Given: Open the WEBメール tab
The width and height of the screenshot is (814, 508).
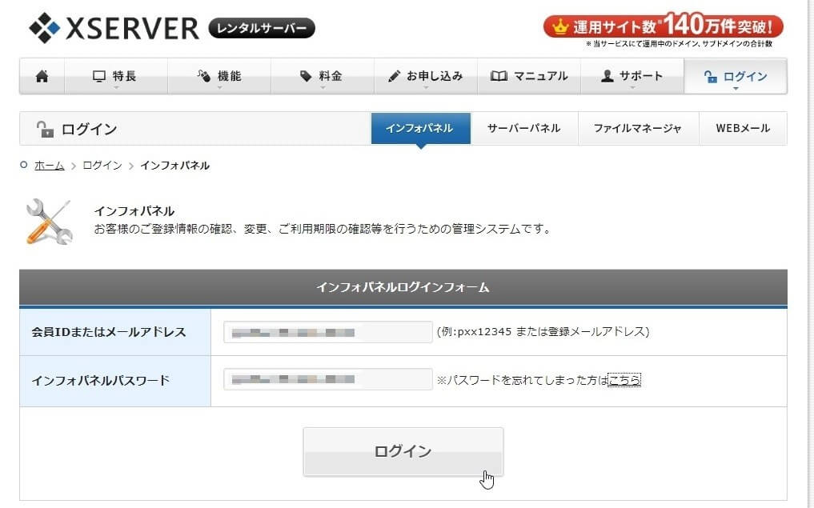Looking at the screenshot, I should pyautogui.click(x=742, y=128).
